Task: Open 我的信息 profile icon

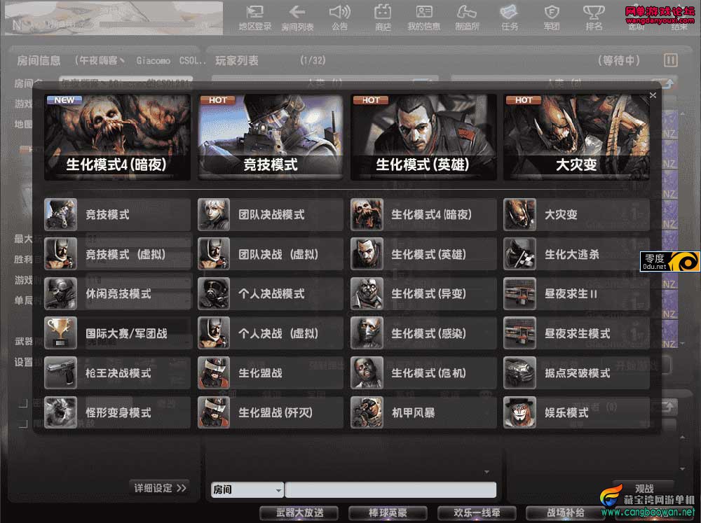Action: click(x=424, y=18)
